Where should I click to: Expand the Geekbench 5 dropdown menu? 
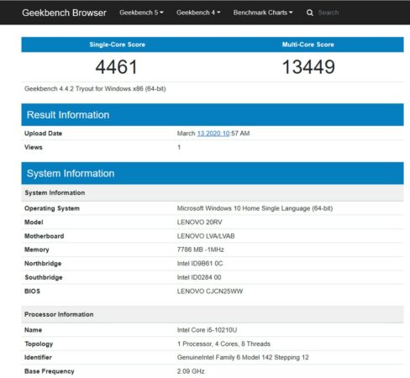(x=141, y=13)
